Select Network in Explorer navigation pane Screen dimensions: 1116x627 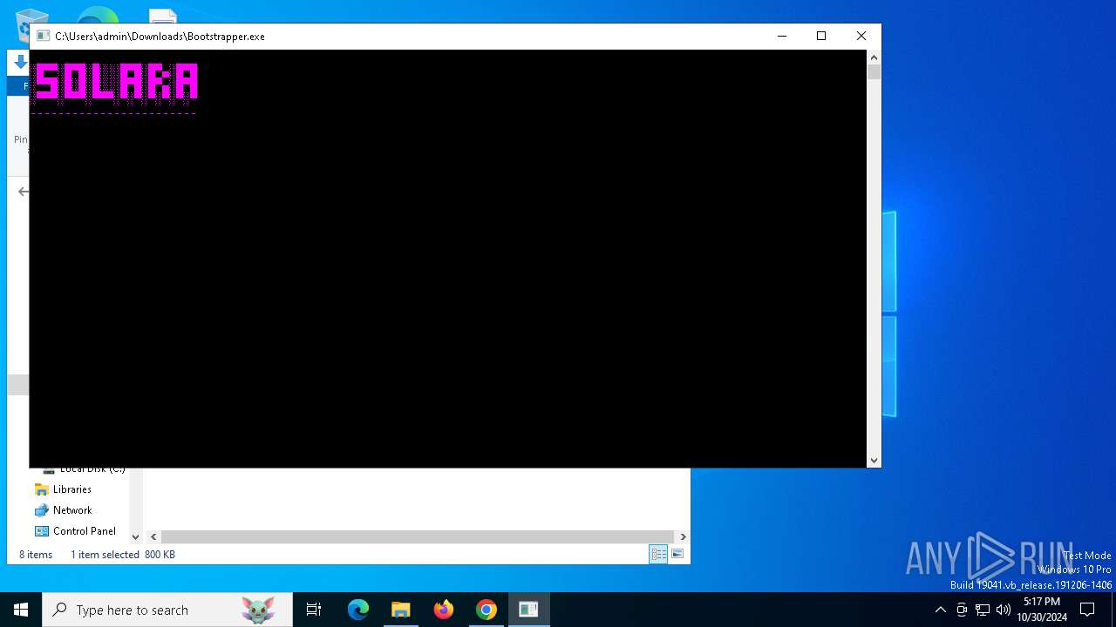[72, 510]
